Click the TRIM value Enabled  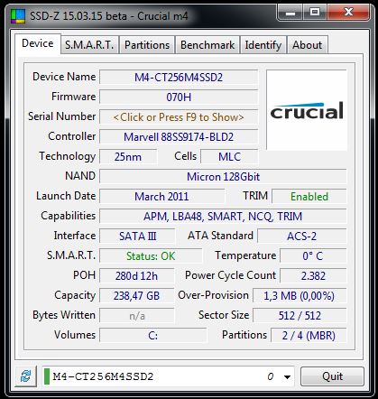309,197
